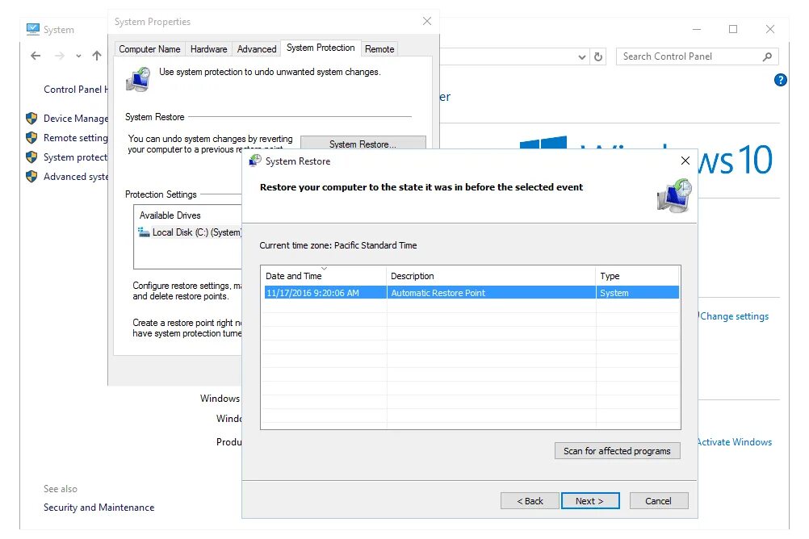Sort by Type column header

pos(638,276)
